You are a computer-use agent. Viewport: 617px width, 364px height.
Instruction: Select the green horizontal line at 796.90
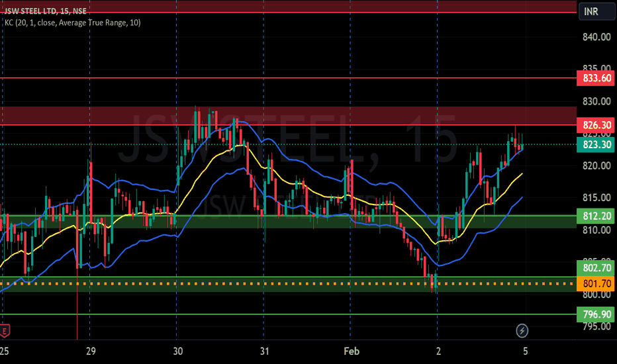click(x=288, y=314)
